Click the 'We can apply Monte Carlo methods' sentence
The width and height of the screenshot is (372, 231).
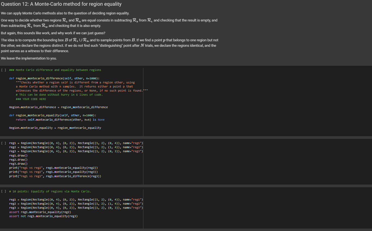[x=65, y=13]
